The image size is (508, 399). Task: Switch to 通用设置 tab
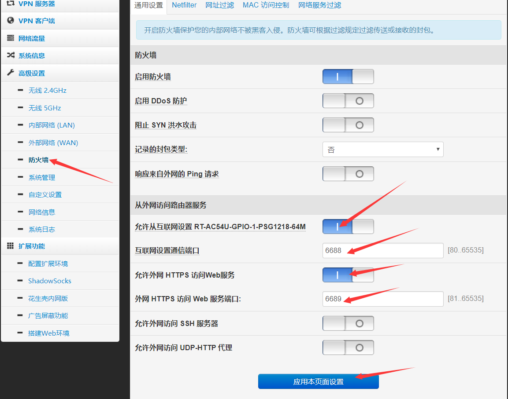pyautogui.click(x=149, y=6)
